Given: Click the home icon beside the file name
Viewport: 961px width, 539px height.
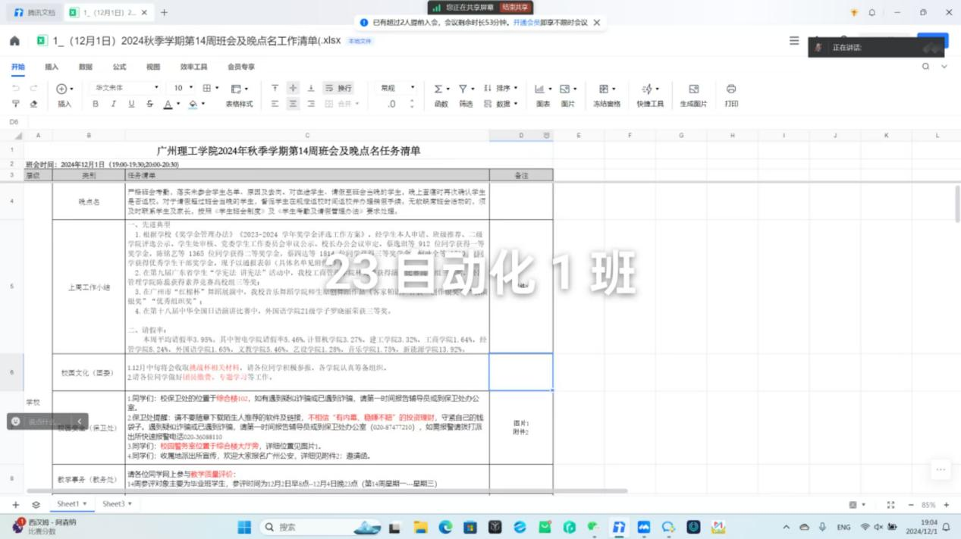Looking at the screenshot, I should pos(14,41).
